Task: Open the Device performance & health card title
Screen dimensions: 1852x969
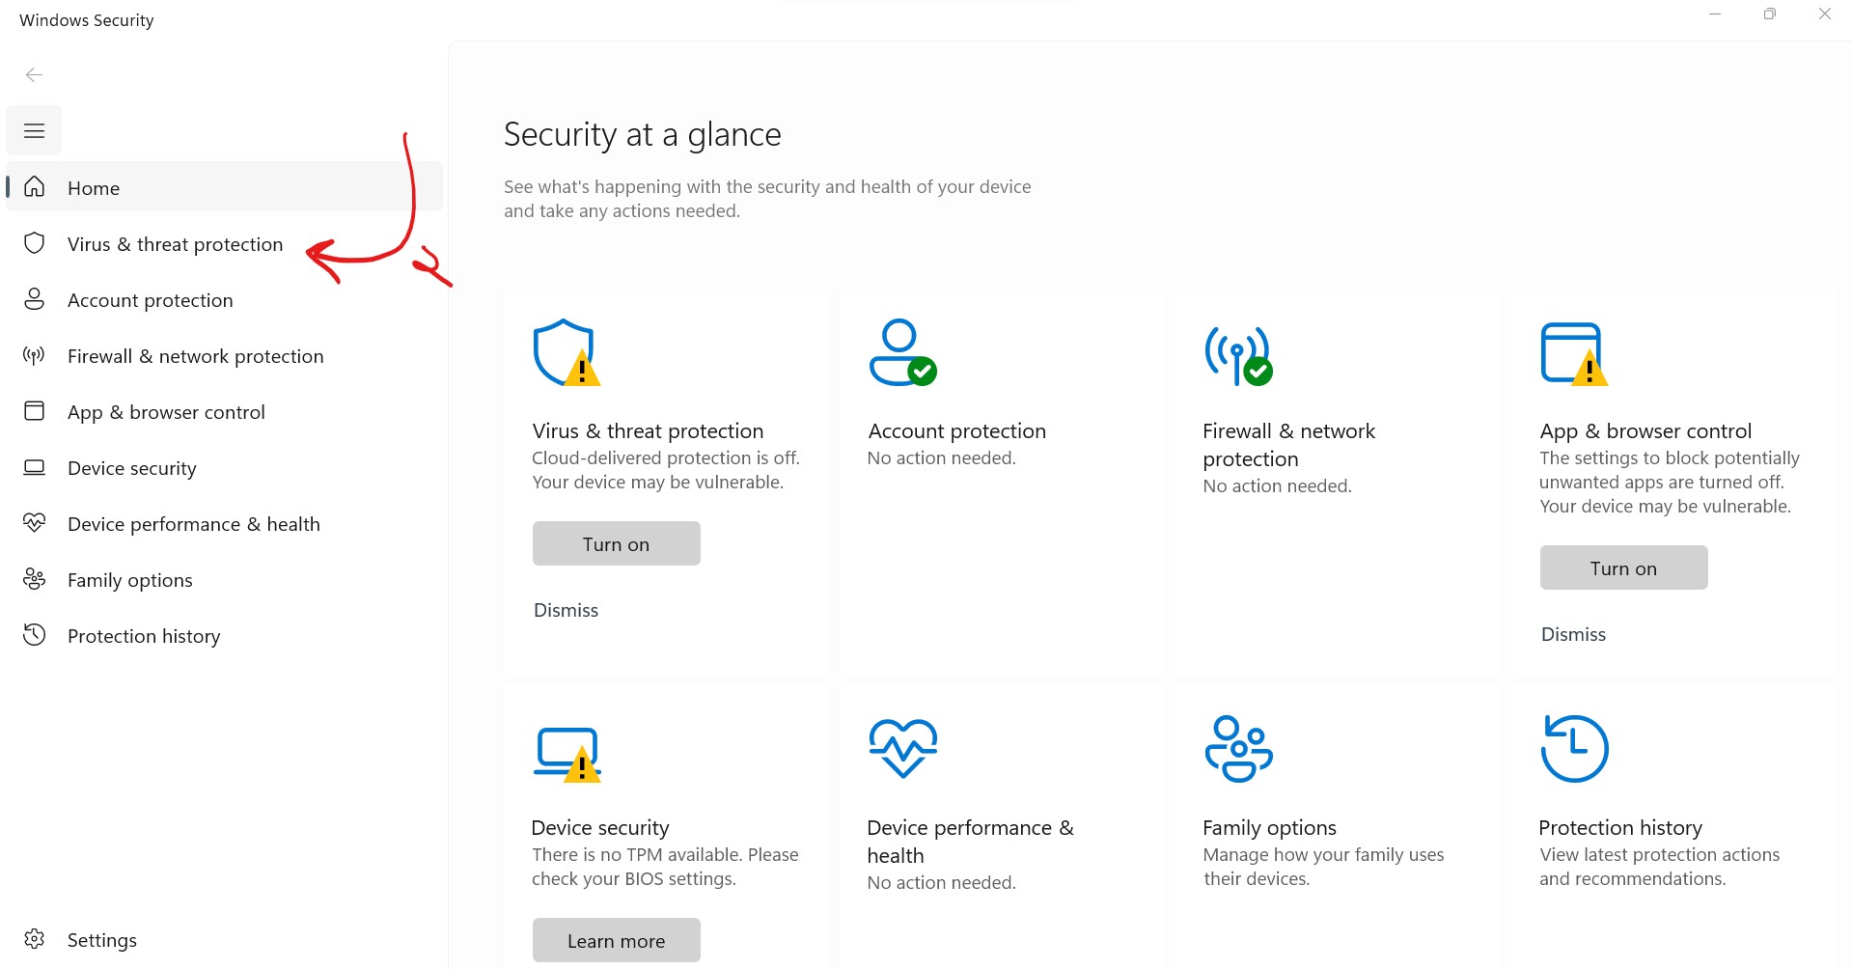Action: (x=970, y=841)
